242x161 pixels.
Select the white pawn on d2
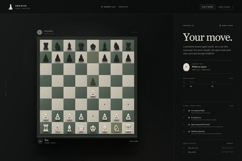point(81,116)
